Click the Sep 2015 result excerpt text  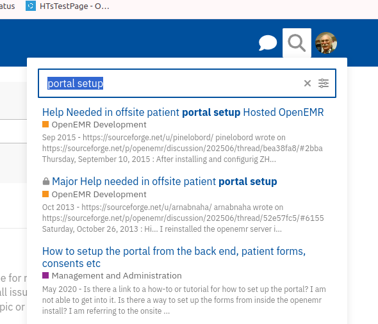pyautogui.click(x=183, y=149)
